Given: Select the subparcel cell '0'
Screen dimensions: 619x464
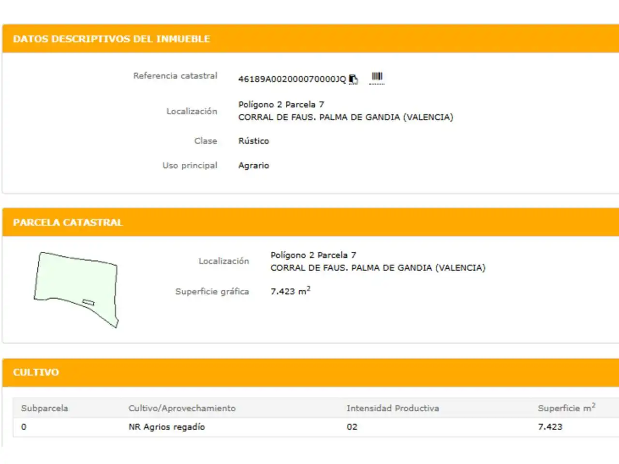Looking at the screenshot, I should click(x=24, y=427).
